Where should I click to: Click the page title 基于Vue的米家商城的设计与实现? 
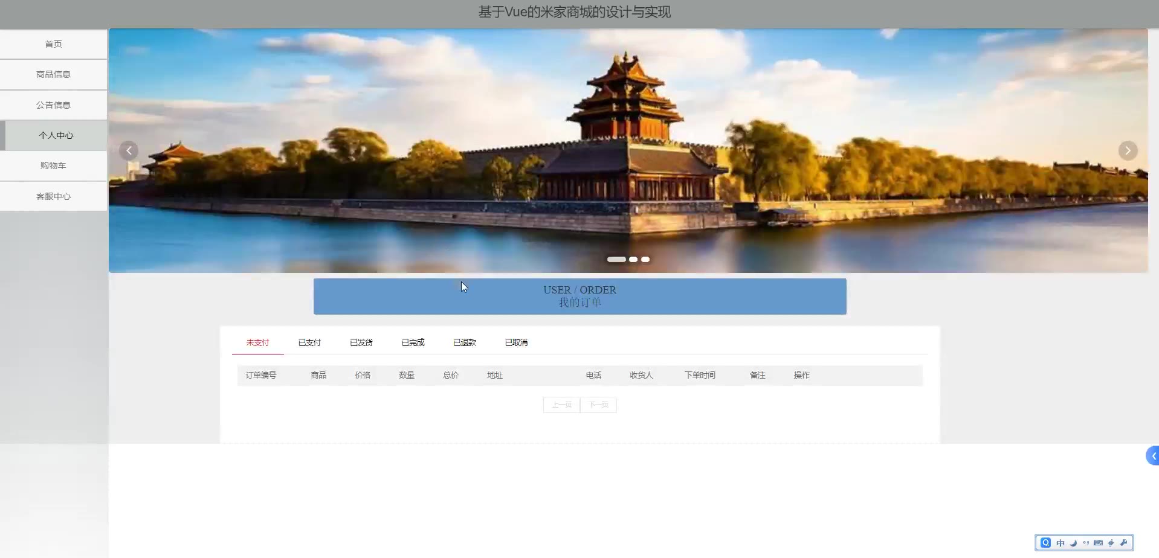pos(575,12)
